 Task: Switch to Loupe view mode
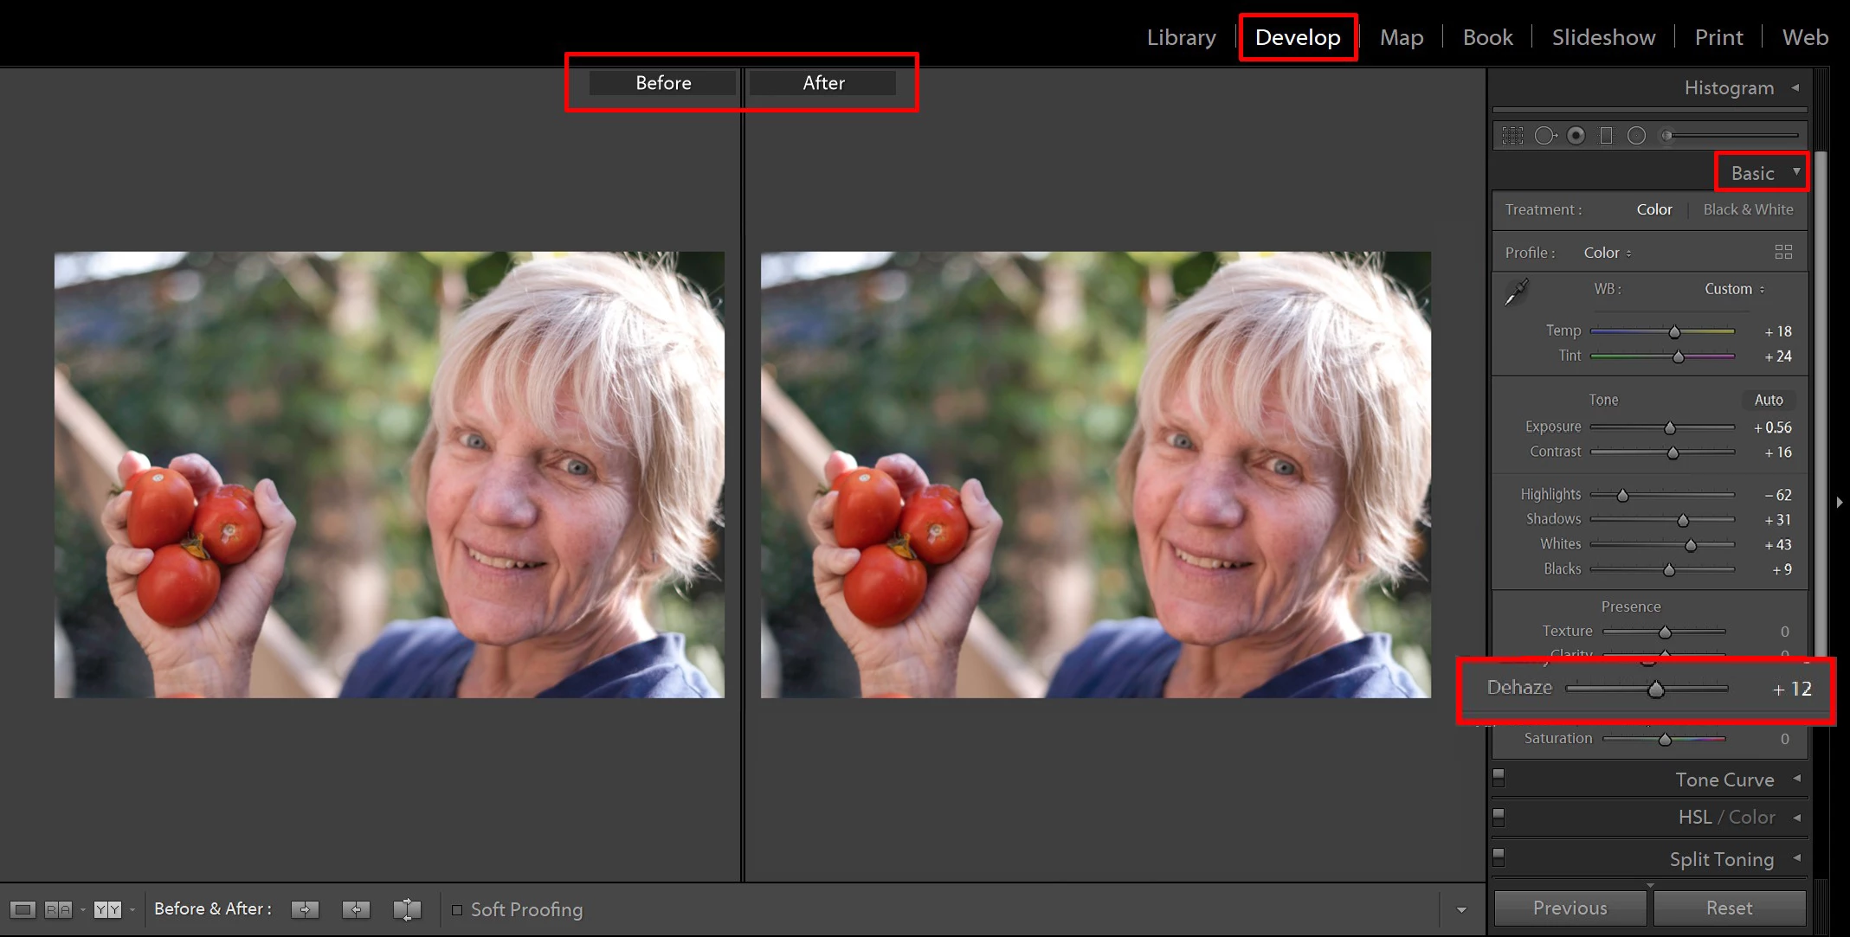[x=23, y=909]
